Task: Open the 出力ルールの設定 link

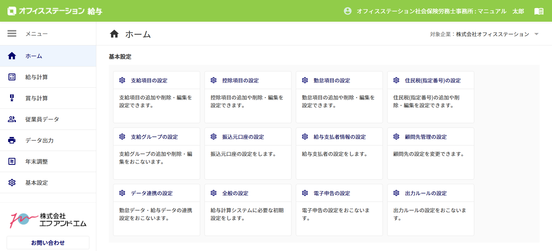Action: [426, 193]
